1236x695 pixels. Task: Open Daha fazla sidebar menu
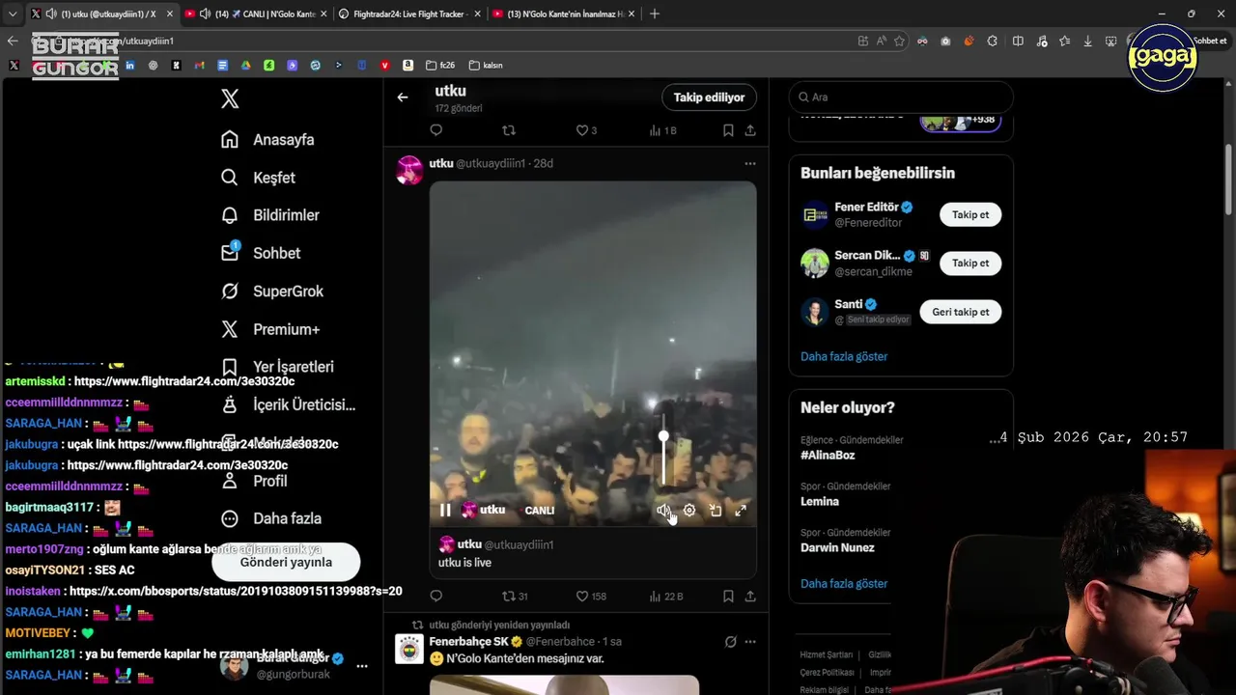click(x=270, y=518)
